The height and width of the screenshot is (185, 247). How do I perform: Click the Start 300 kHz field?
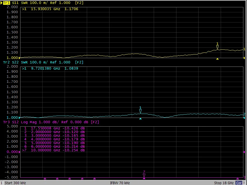[x=15, y=183]
